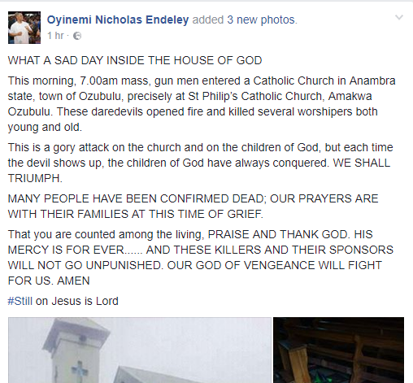Viewport: 413px width, 383px height.
Task: Open Oyinemi Nicholas Endeley's profile picture
Action: (x=24, y=28)
